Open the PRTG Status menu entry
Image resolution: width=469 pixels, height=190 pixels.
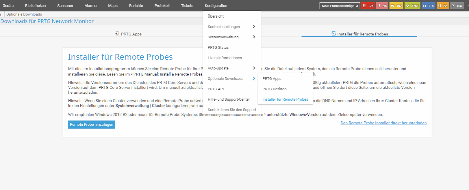click(218, 48)
